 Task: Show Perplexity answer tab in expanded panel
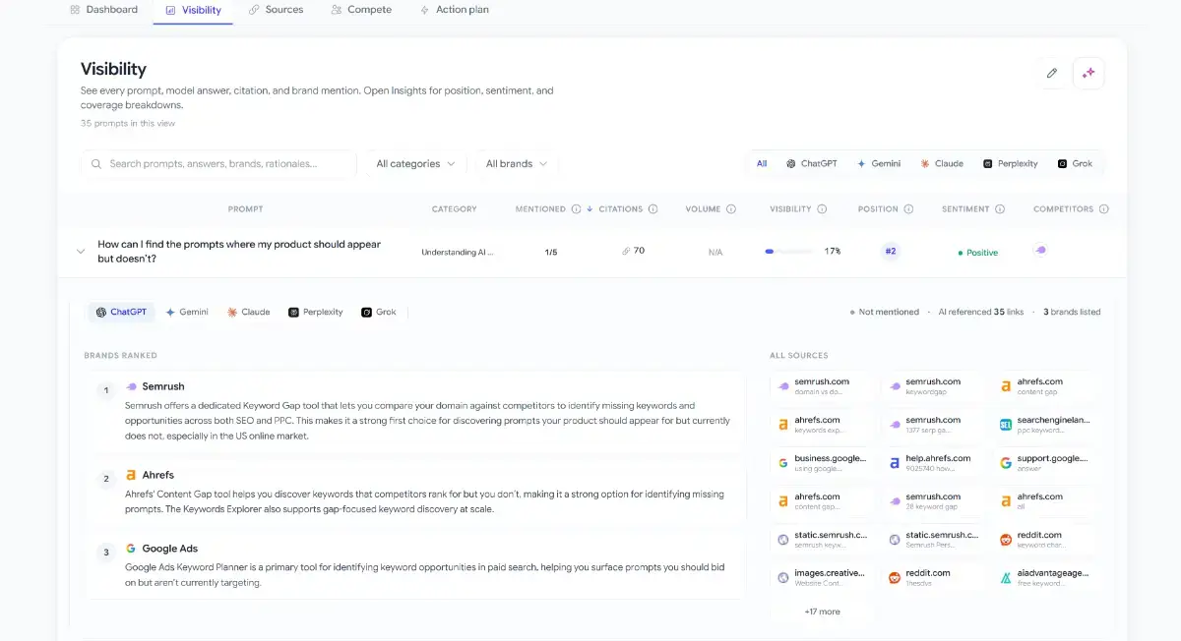316,312
